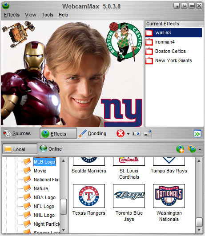This screenshot has width=205, height=236.
Task: Open the Help menu
Action: coord(63,15)
